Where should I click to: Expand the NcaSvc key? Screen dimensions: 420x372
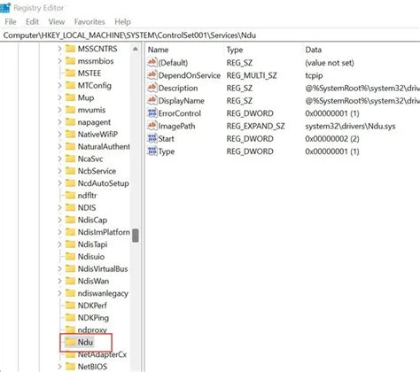click(x=59, y=159)
